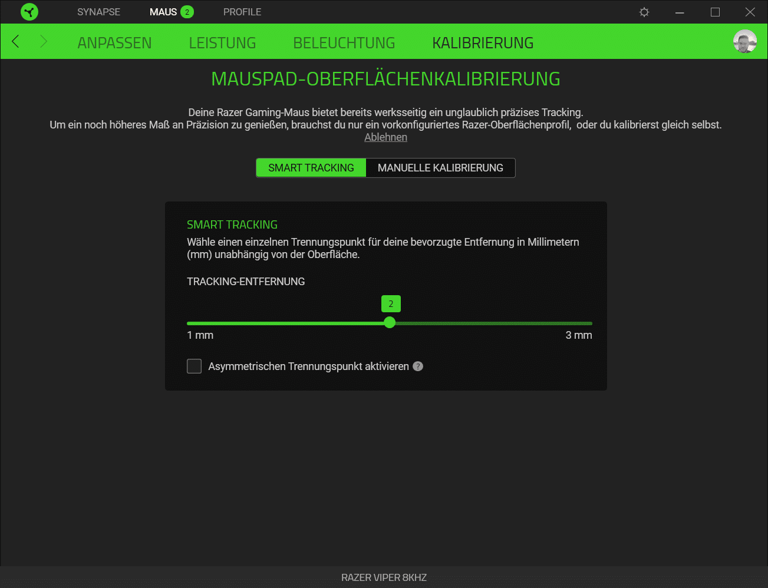Enable Asymmetrischen Trennungspunkt aktivieren checkbox
768x588 pixels.
[x=195, y=366]
